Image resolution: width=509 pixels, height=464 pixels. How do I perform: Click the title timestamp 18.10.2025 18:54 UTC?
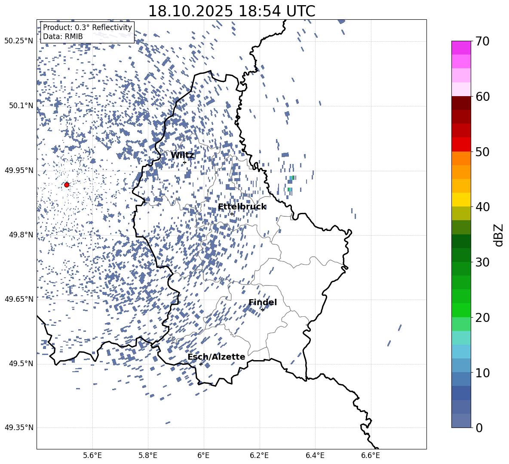click(x=231, y=11)
